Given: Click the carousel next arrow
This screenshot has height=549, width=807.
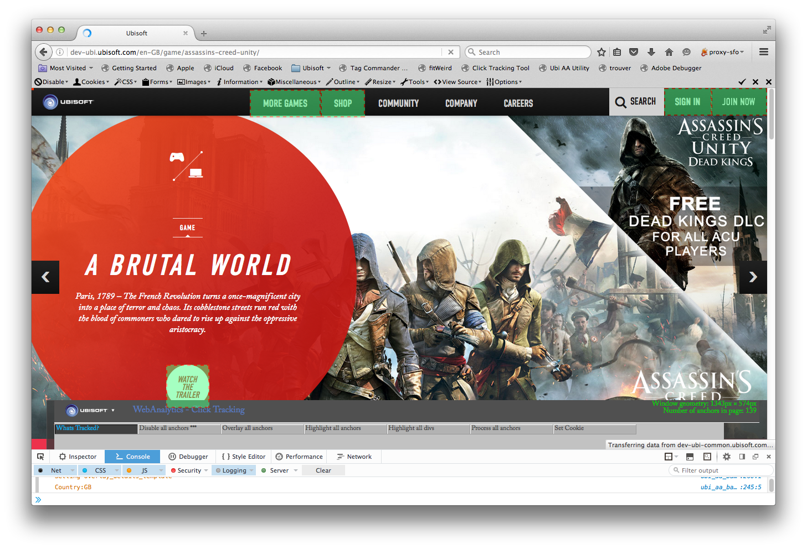Looking at the screenshot, I should [x=753, y=277].
